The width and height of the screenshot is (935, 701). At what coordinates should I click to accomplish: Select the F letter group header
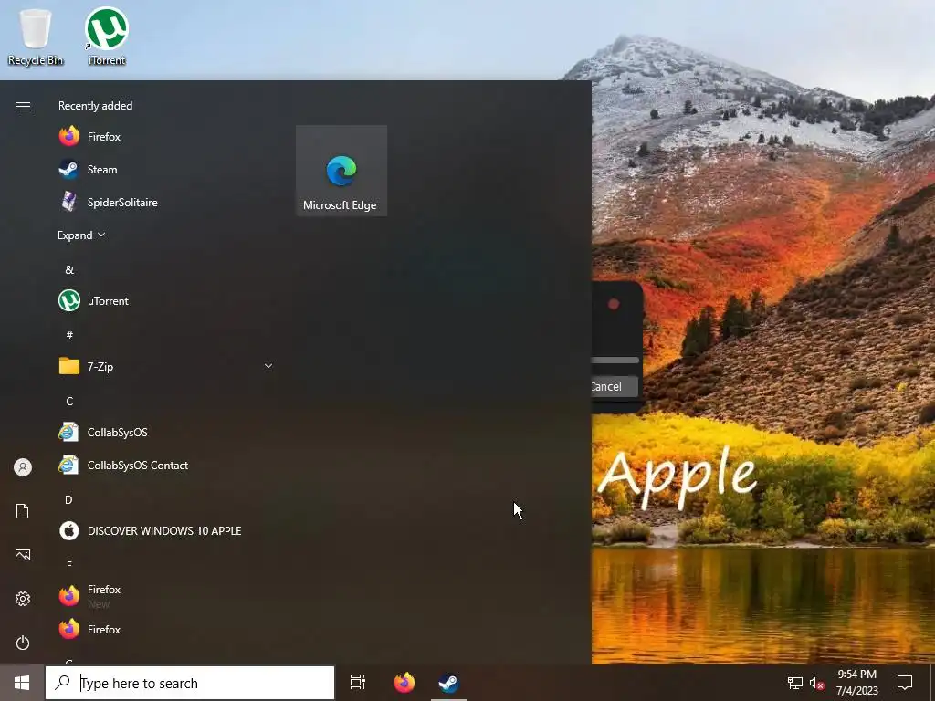pyautogui.click(x=69, y=565)
